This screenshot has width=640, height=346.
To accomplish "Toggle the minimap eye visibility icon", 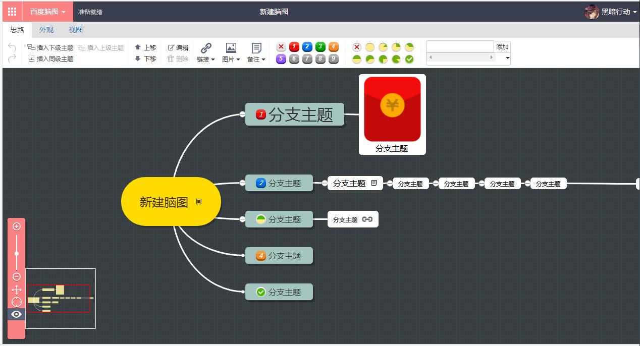I will [x=17, y=314].
